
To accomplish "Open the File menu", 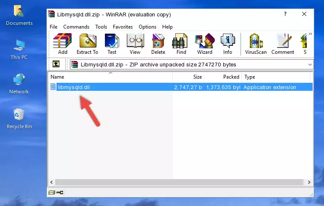I will (54, 27).
